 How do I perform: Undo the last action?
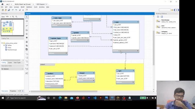pos(13,10)
